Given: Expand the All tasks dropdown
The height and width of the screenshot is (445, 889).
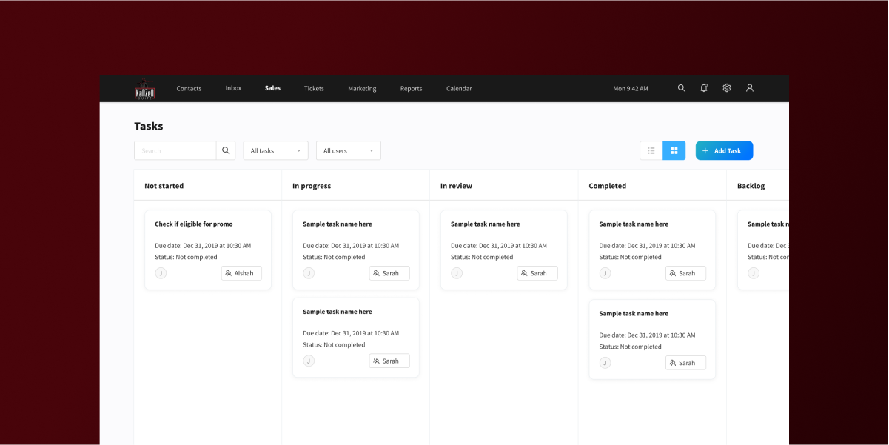Looking at the screenshot, I should pos(275,150).
